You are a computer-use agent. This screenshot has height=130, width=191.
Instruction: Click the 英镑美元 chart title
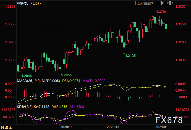(x=23, y=4)
